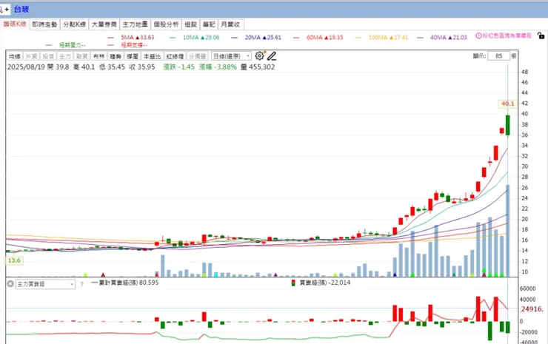Open the question mark help for indicator
Screen dimensions: 548x344
pyautogui.click(x=81, y=284)
